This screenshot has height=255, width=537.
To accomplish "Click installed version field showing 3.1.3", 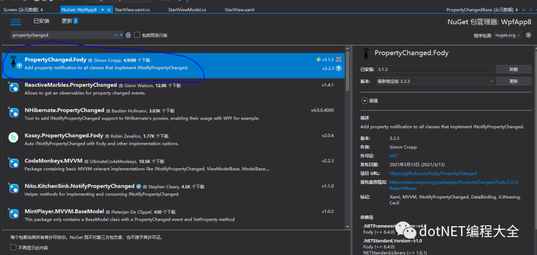I will pyautogui.click(x=435, y=69).
